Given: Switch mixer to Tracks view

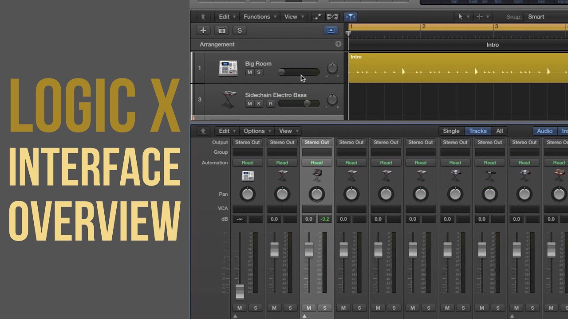Looking at the screenshot, I should pos(478,131).
